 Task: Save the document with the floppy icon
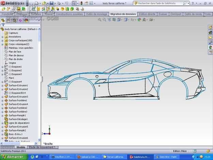51,3
